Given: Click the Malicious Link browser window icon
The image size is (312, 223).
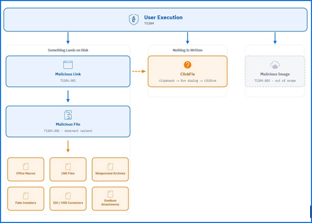Looking at the screenshot, I should pyautogui.click(x=68, y=65).
